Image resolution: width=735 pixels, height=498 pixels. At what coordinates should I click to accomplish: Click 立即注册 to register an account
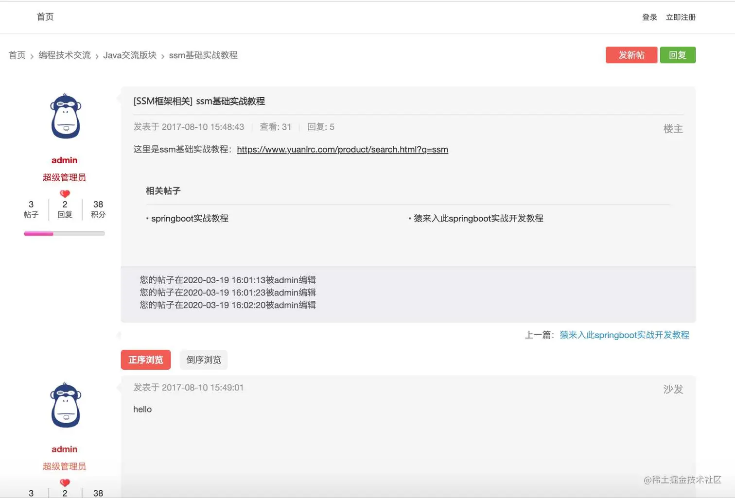(681, 17)
